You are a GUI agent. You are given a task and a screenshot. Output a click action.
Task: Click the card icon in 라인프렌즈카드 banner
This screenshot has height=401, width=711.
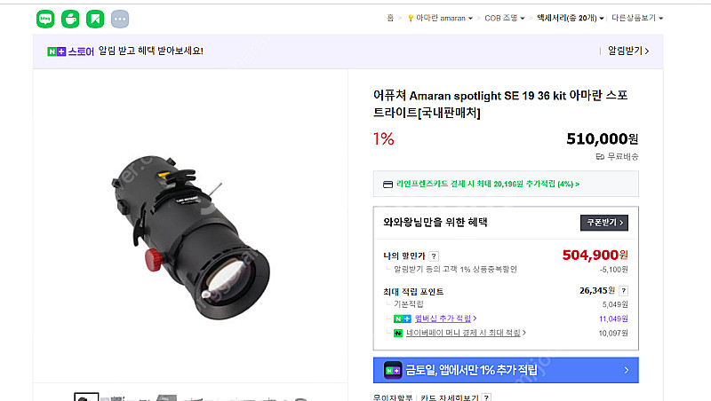(x=387, y=185)
